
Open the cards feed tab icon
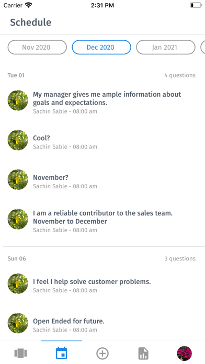[x=20, y=354]
